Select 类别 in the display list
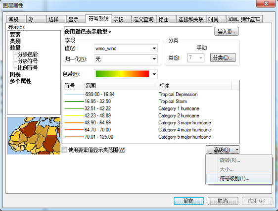Image resolution: width=278 pixels, height=211 pixels. pos(15,41)
